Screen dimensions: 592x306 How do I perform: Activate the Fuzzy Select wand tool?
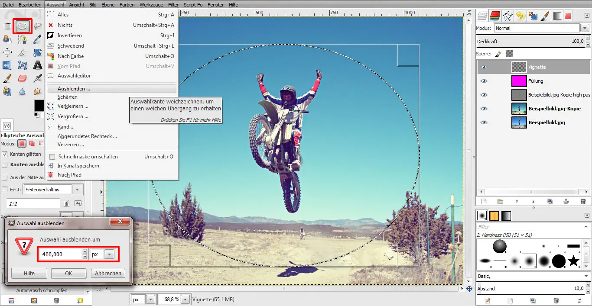[x=7, y=39]
